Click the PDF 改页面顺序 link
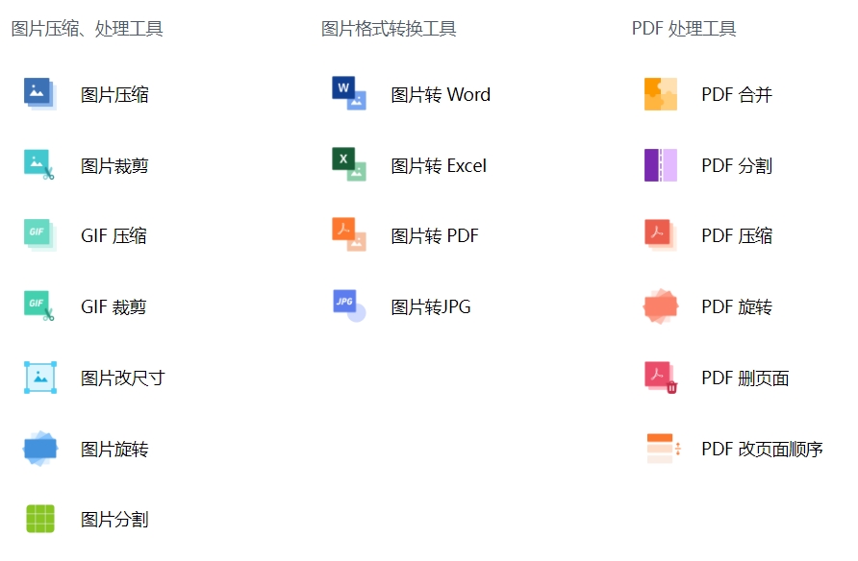The width and height of the screenshot is (858, 561). pos(762,450)
